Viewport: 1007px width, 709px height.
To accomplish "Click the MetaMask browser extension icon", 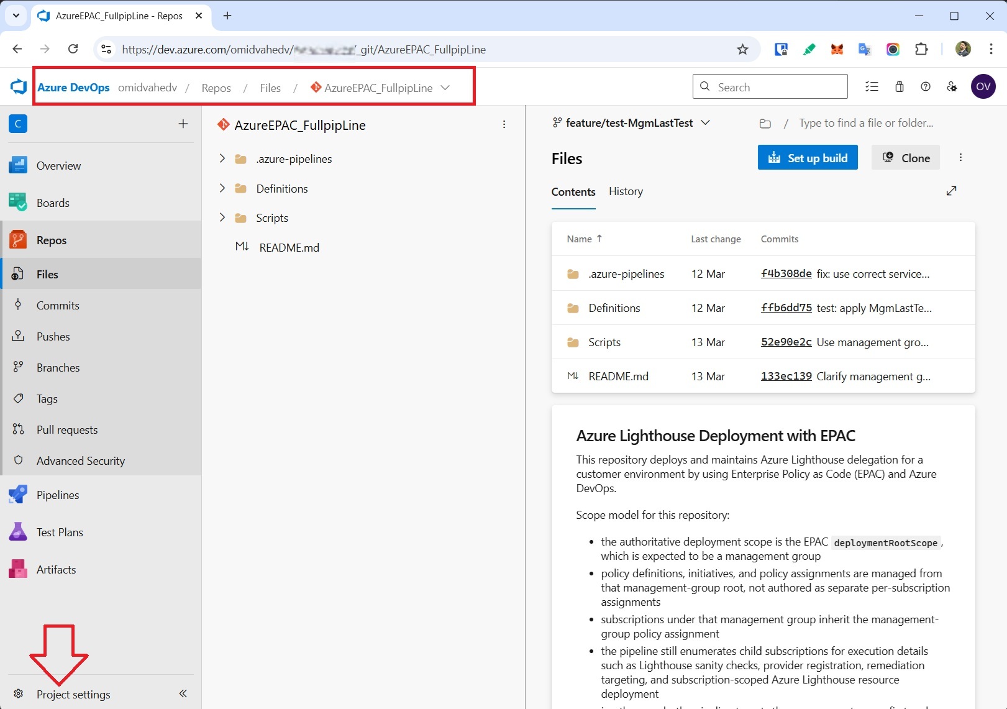I will click(837, 49).
